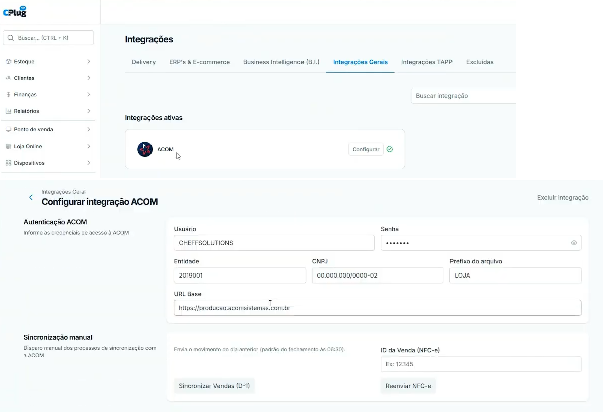Click the Autenticação ACOM section title
603x412 pixels.
(55, 222)
